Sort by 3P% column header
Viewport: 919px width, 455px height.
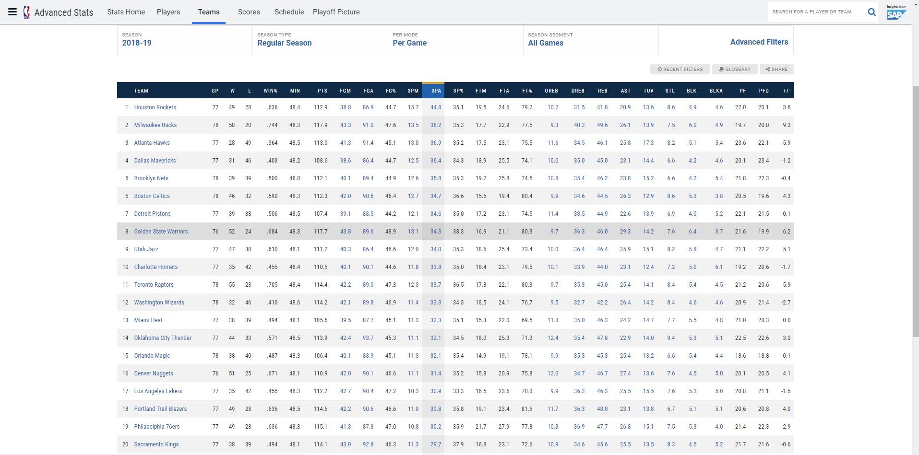pyautogui.click(x=458, y=91)
